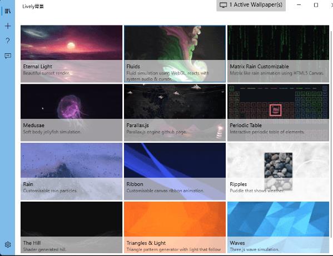Image resolution: width=333 pixels, height=256 pixels.
Task: Click the plus Add Wallpaper icon
Action: (x=8, y=26)
